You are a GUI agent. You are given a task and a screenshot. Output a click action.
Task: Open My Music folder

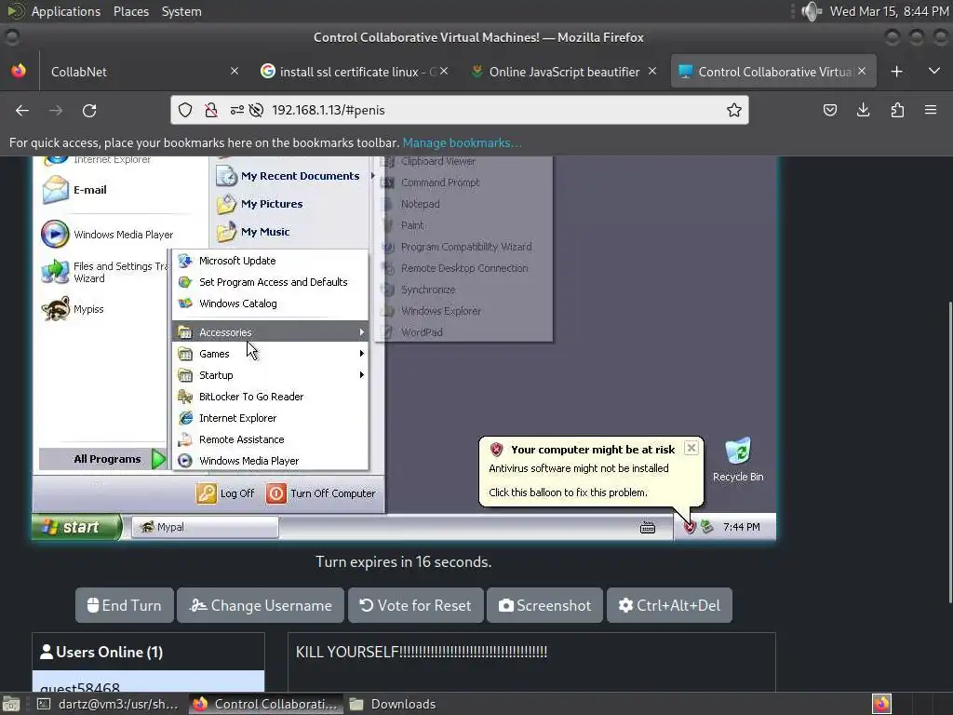pos(253,232)
